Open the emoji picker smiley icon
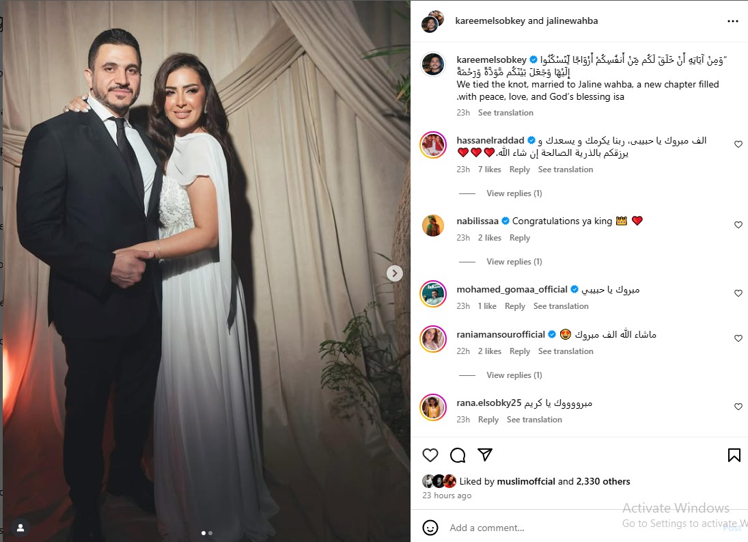Image resolution: width=748 pixels, height=542 pixels. (x=430, y=528)
